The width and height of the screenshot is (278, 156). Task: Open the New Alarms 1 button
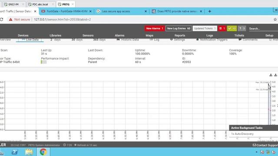155,29
